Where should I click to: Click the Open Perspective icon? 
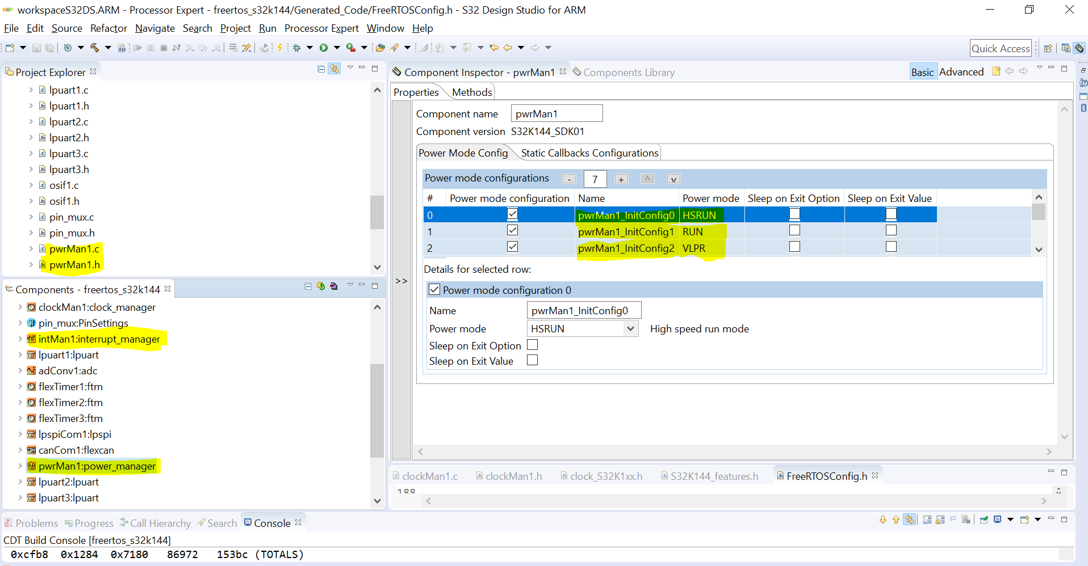(x=1048, y=48)
